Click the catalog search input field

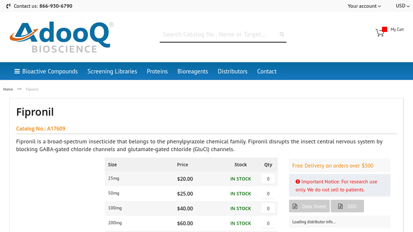click(x=217, y=35)
